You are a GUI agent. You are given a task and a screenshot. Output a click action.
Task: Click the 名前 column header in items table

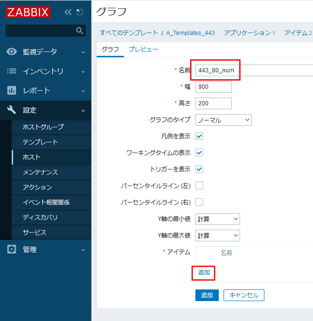pos(226,253)
